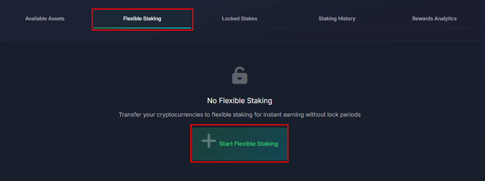Screen dimensions: 485x181
Task: Go to the Rewards Analytics tab
Action: pyautogui.click(x=434, y=18)
